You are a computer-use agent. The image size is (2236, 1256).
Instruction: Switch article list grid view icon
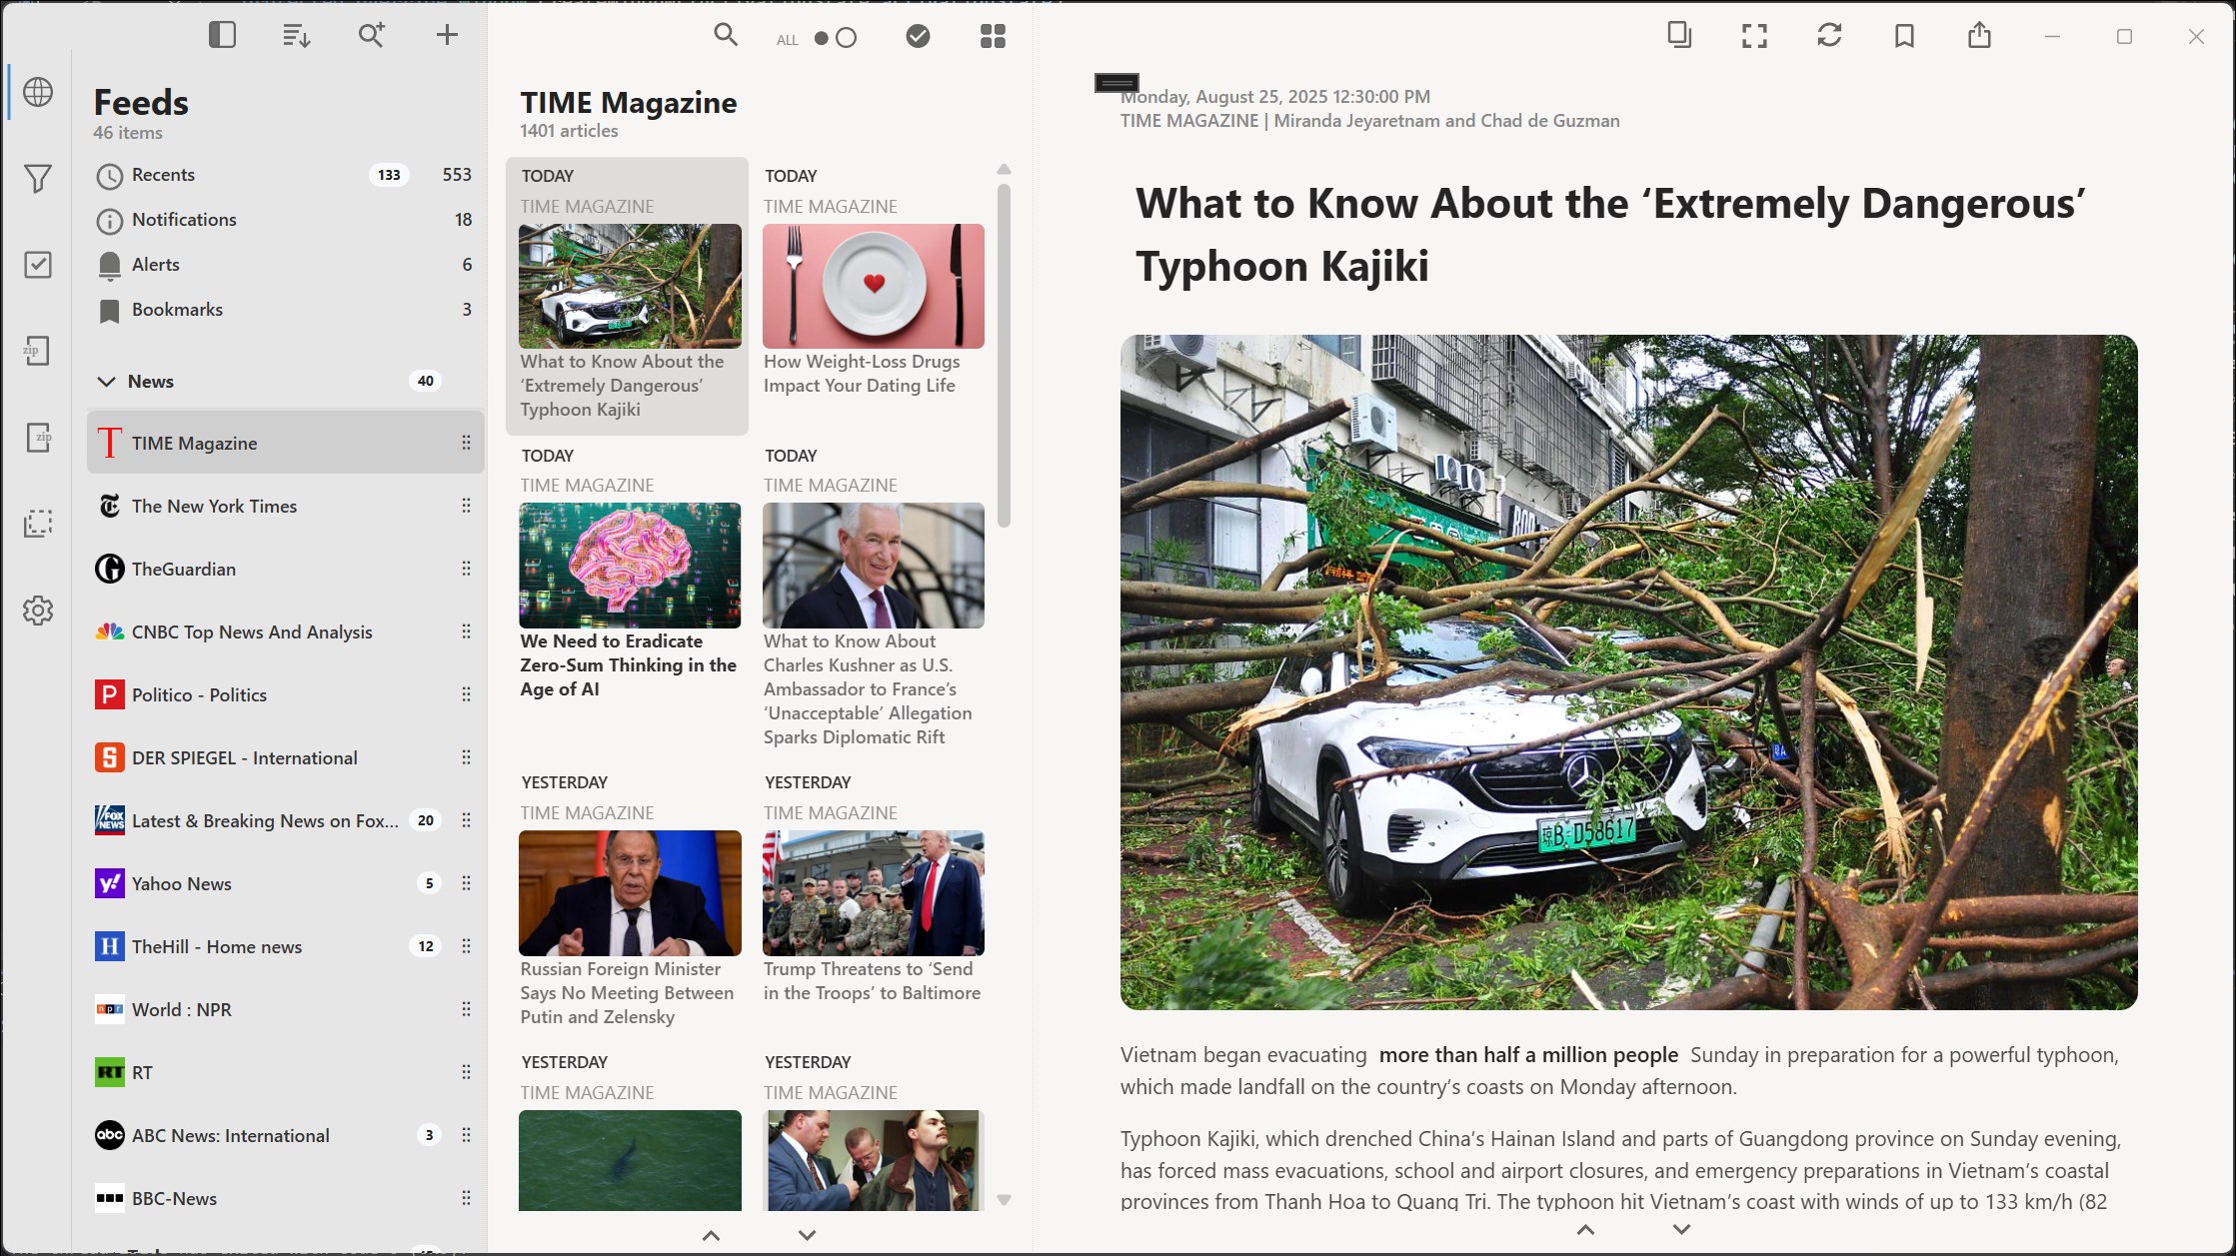click(x=993, y=37)
